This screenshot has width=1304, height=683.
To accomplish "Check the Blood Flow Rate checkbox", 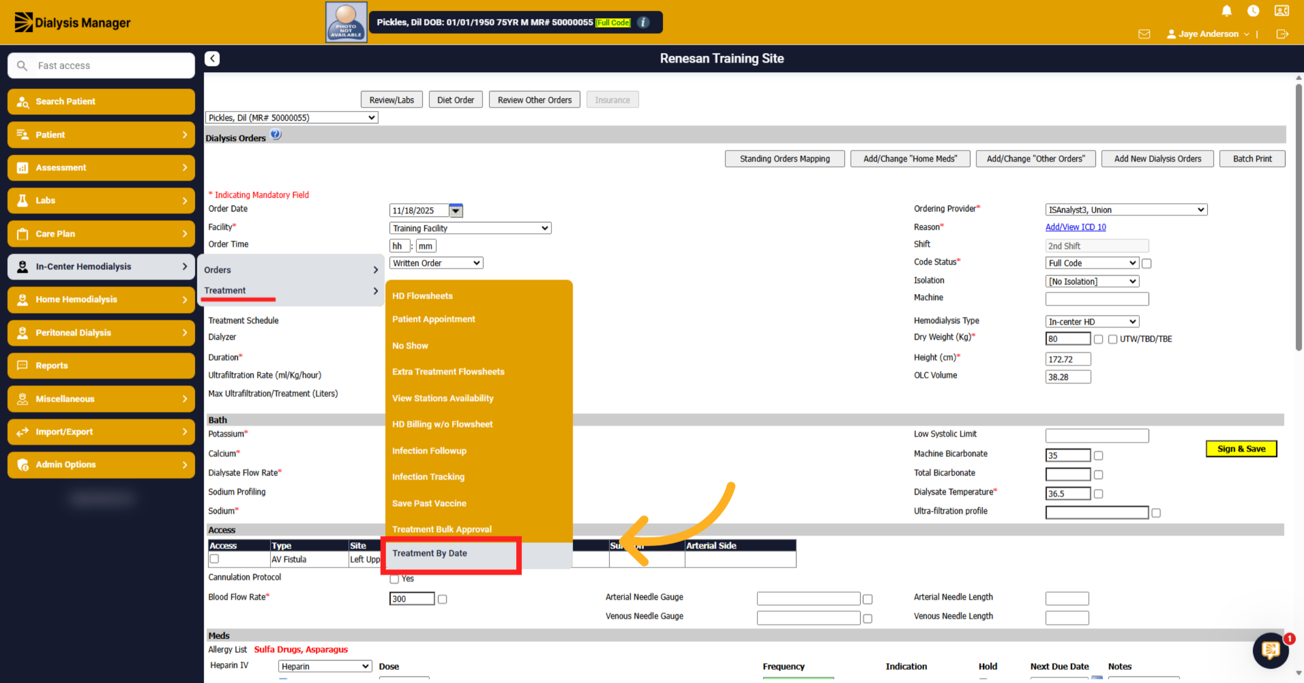I will tap(442, 599).
